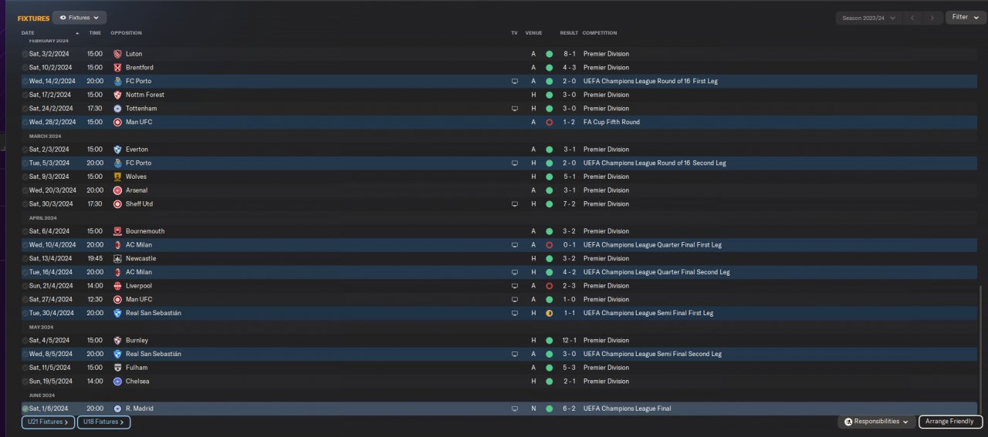Viewport: 988px width, 437px height.
Task: Toggle the checkmark beside Sat, 1/6/2024
Action: point(25,408)
